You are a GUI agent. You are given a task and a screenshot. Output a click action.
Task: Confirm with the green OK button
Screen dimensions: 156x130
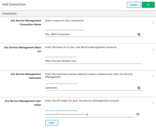click(148, 5)
